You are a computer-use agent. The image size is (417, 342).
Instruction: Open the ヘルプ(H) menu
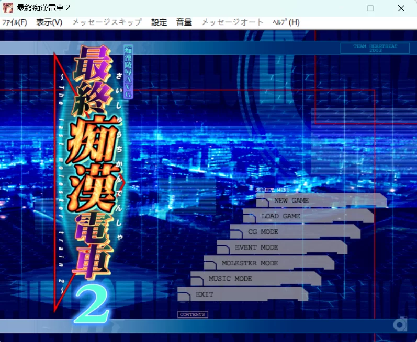(286, 22)
